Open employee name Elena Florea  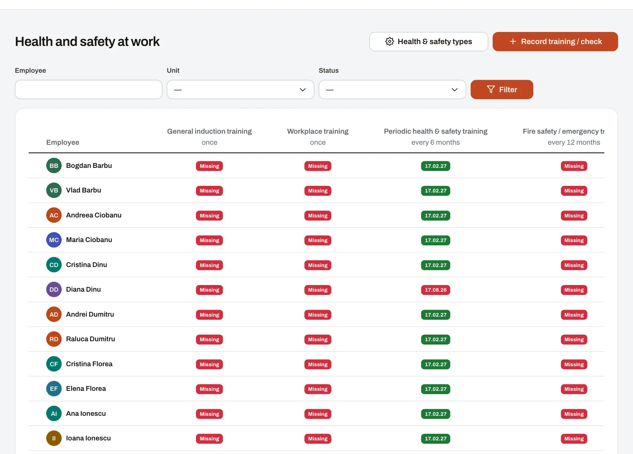coord(86,389)
